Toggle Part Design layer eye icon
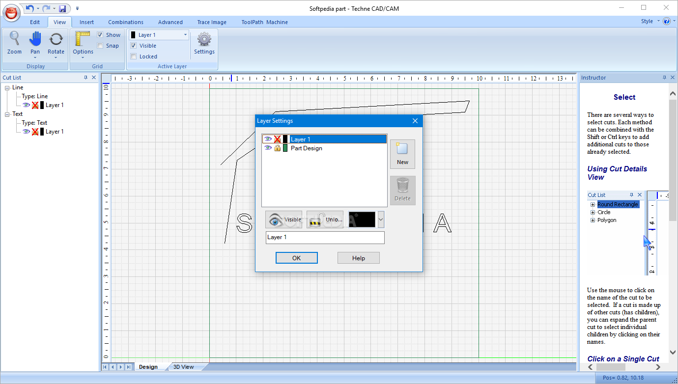Image resolution: width=678 pixels, height=384 pixels. point(268,148)
